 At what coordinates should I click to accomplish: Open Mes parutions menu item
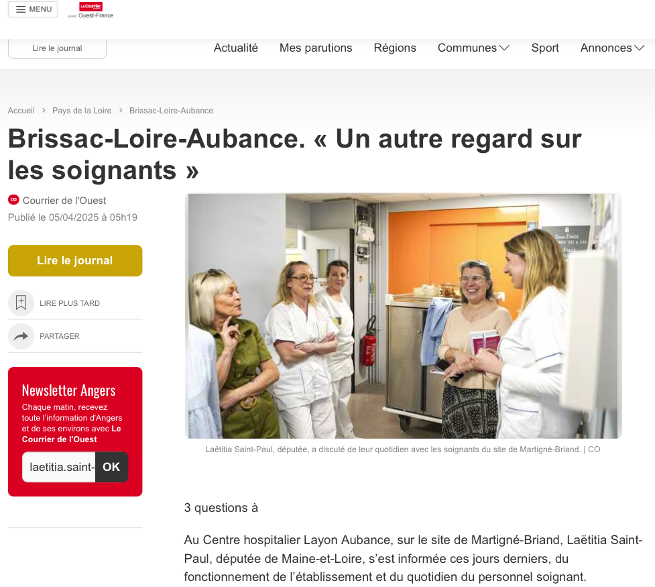click(x=316, y=48)
